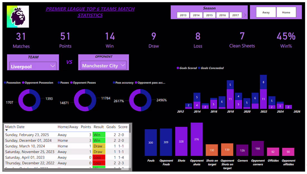Select the 2014 season button
307x174 pixels.
(x=196, y=15)
